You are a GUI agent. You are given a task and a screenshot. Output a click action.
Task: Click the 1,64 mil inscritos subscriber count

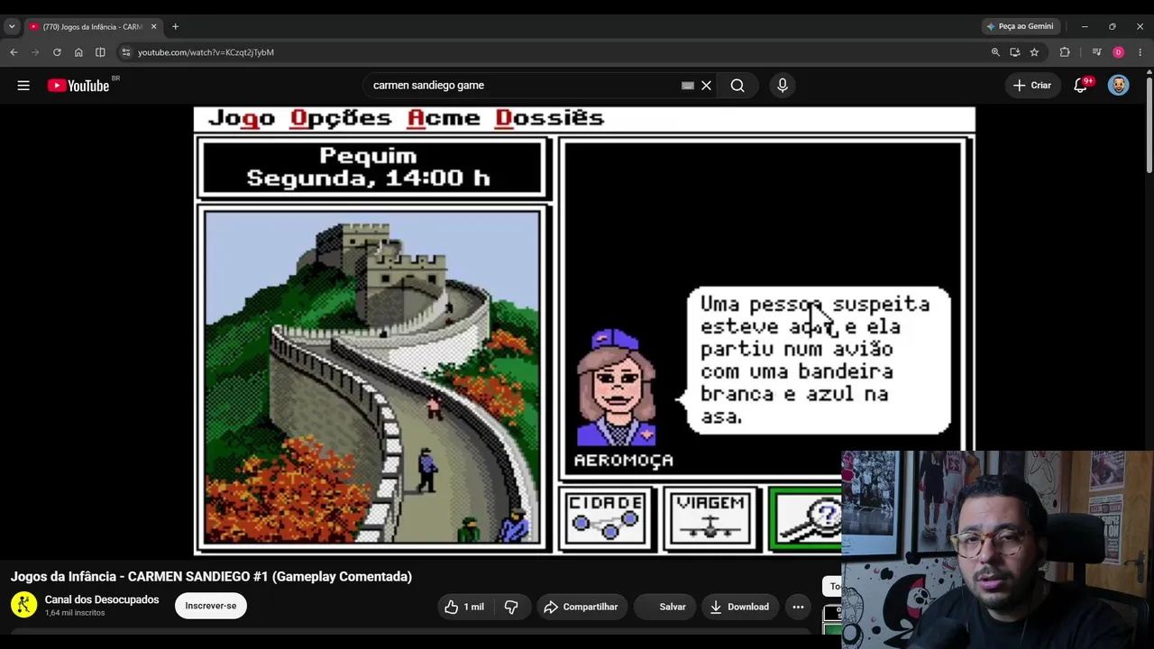click(75, 613)
